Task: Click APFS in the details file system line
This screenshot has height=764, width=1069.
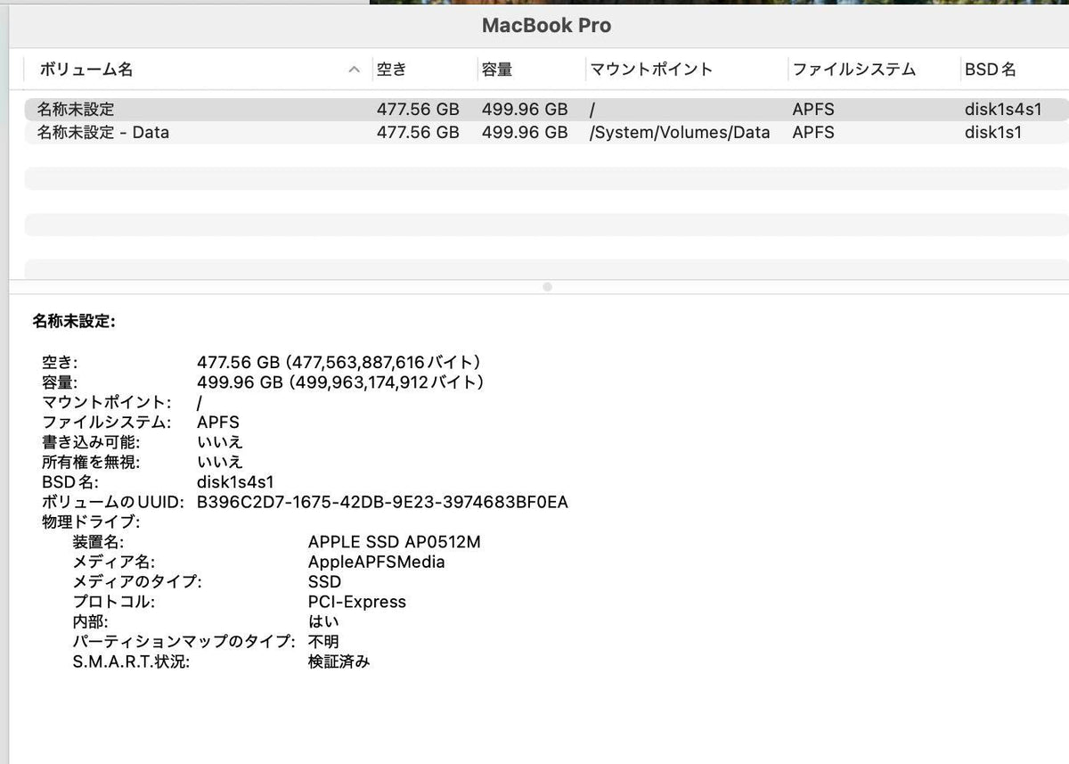Action: (218, 422)
